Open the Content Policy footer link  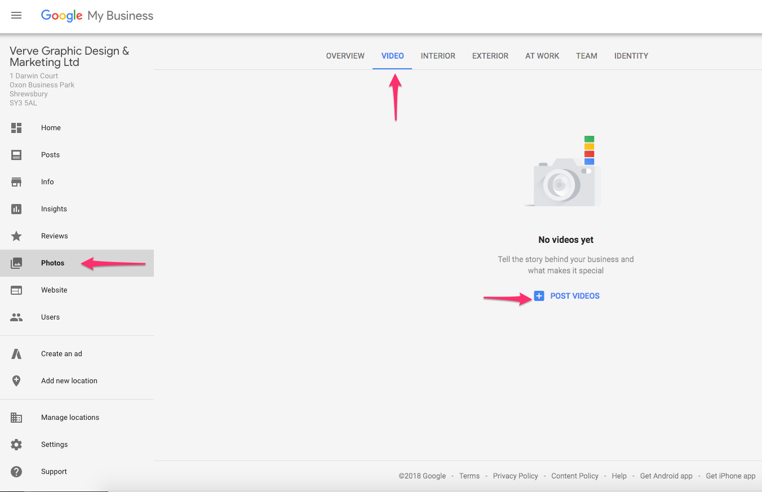click(x=575, y=476)
